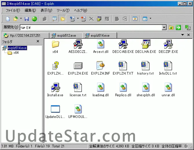The height and width of the screenshot is (150, 194).
Task: Select the AESDECZI.. file icon
Action: [x=78, y=47]
